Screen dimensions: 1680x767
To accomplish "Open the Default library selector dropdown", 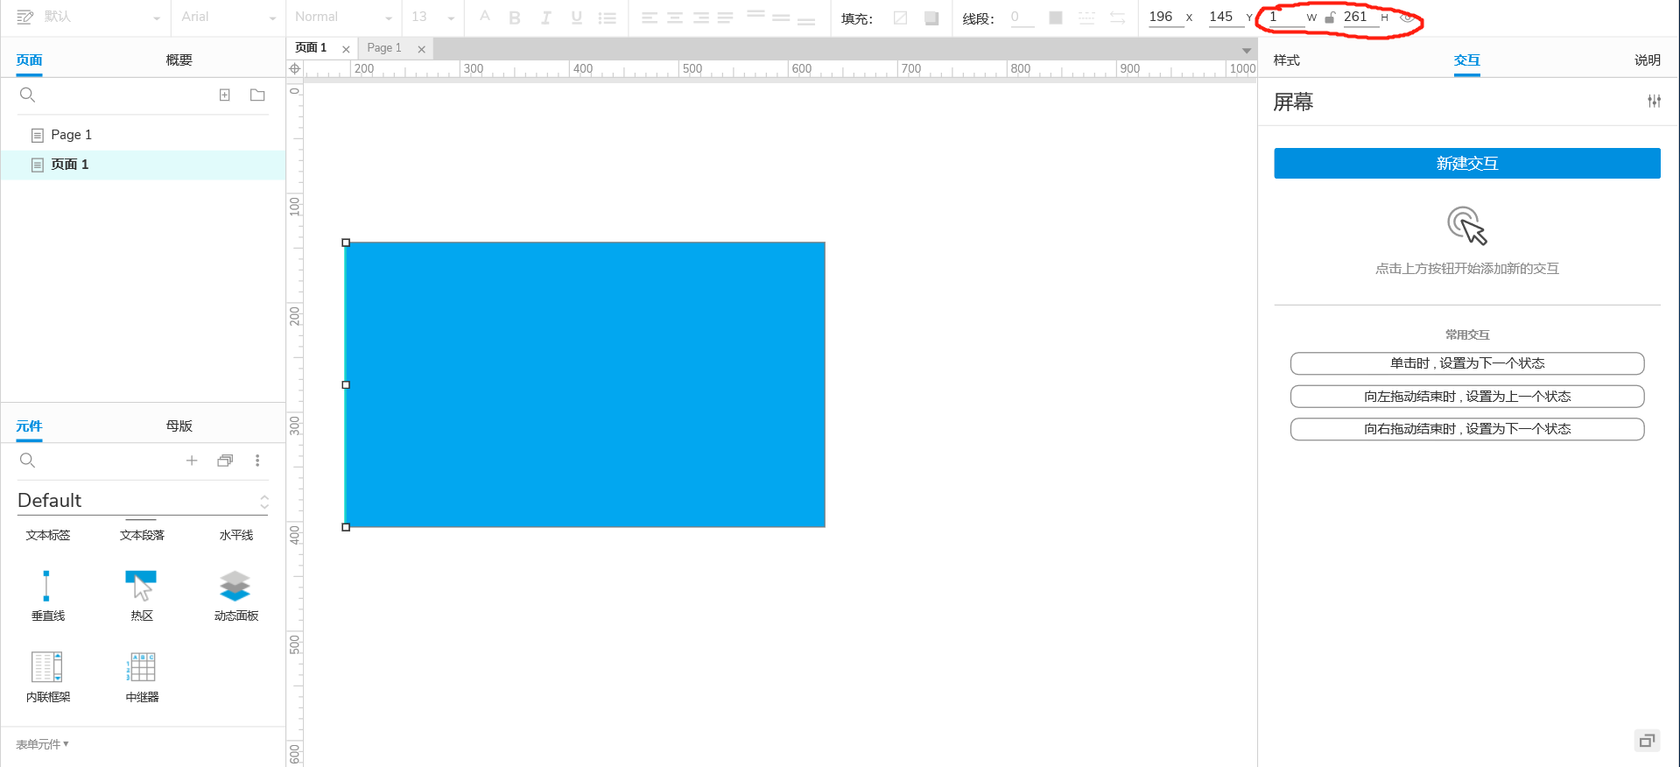I will 143,501.
